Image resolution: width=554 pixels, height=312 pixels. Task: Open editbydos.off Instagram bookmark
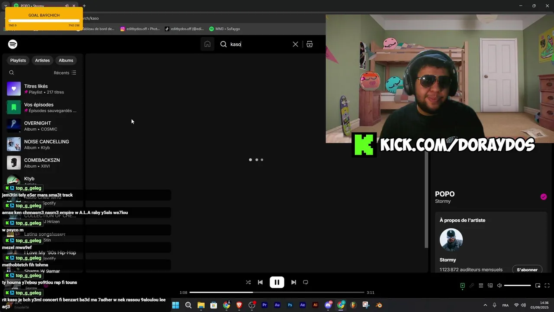coord(140,29)
